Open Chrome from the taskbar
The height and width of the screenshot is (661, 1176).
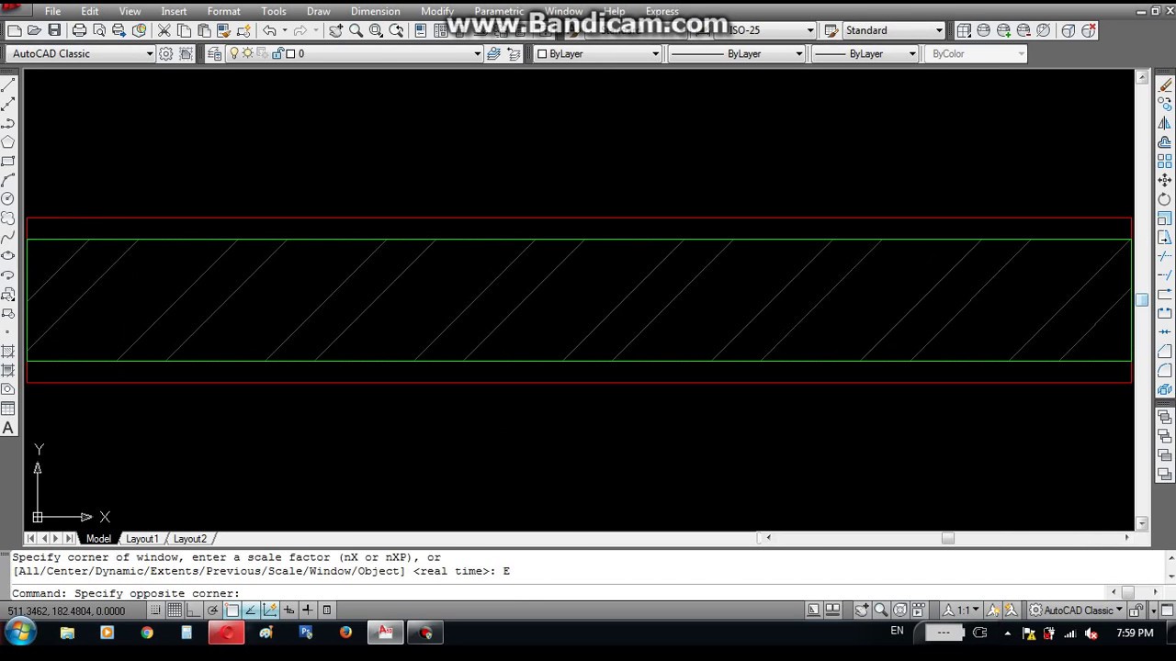147,633
